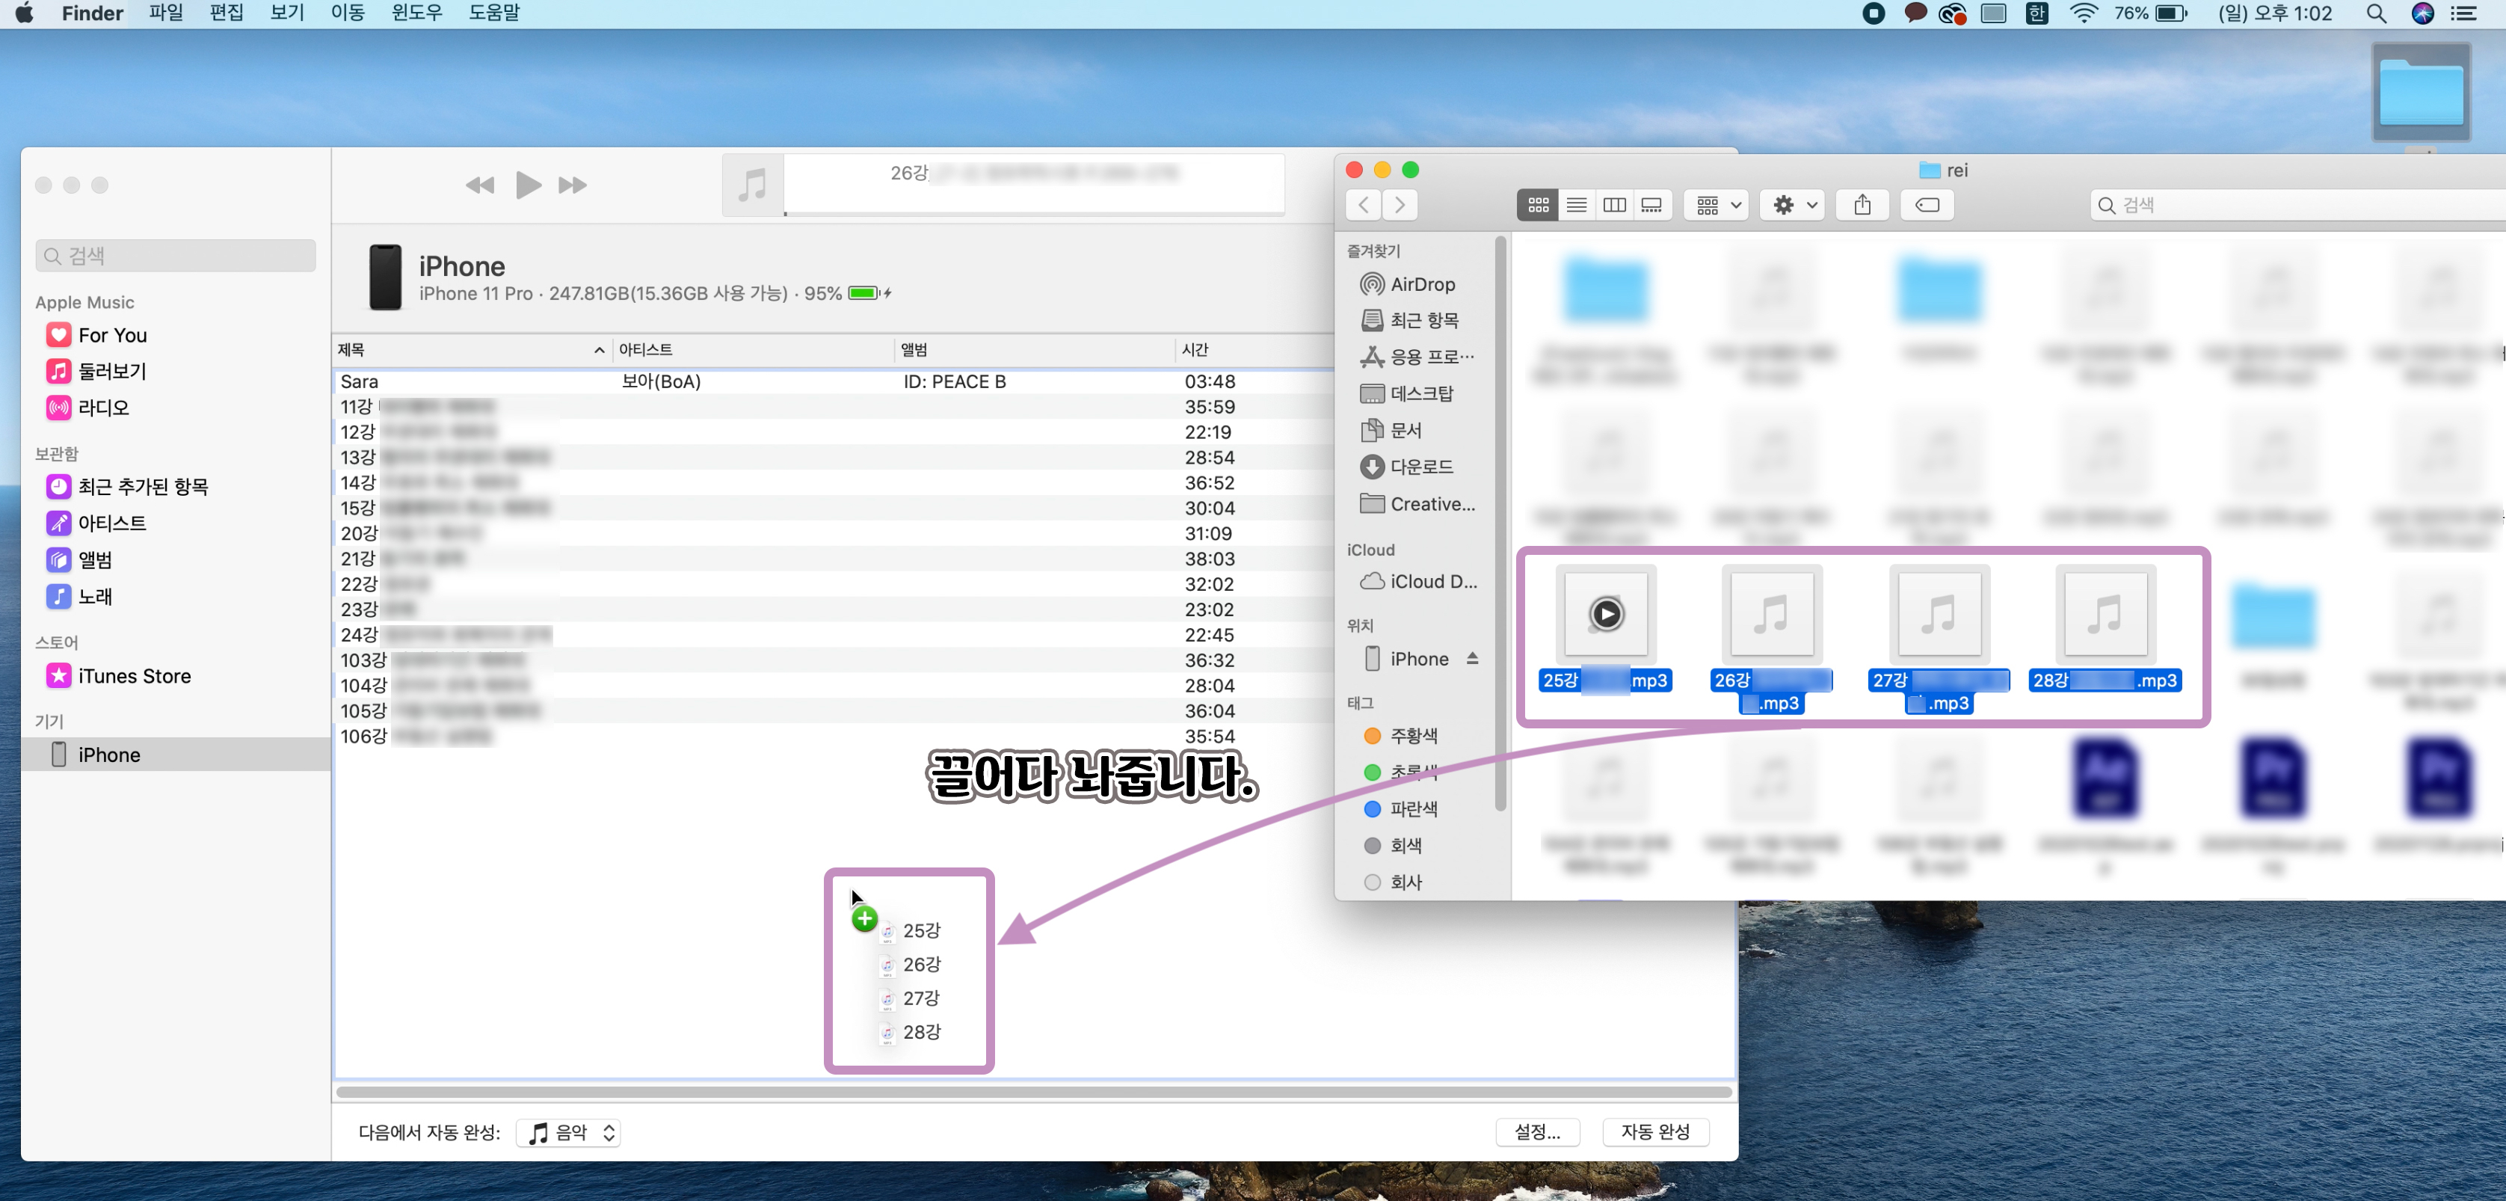Open the group-by arrangement dropdown
2506x1201 pixels.
coord(1717,204)
